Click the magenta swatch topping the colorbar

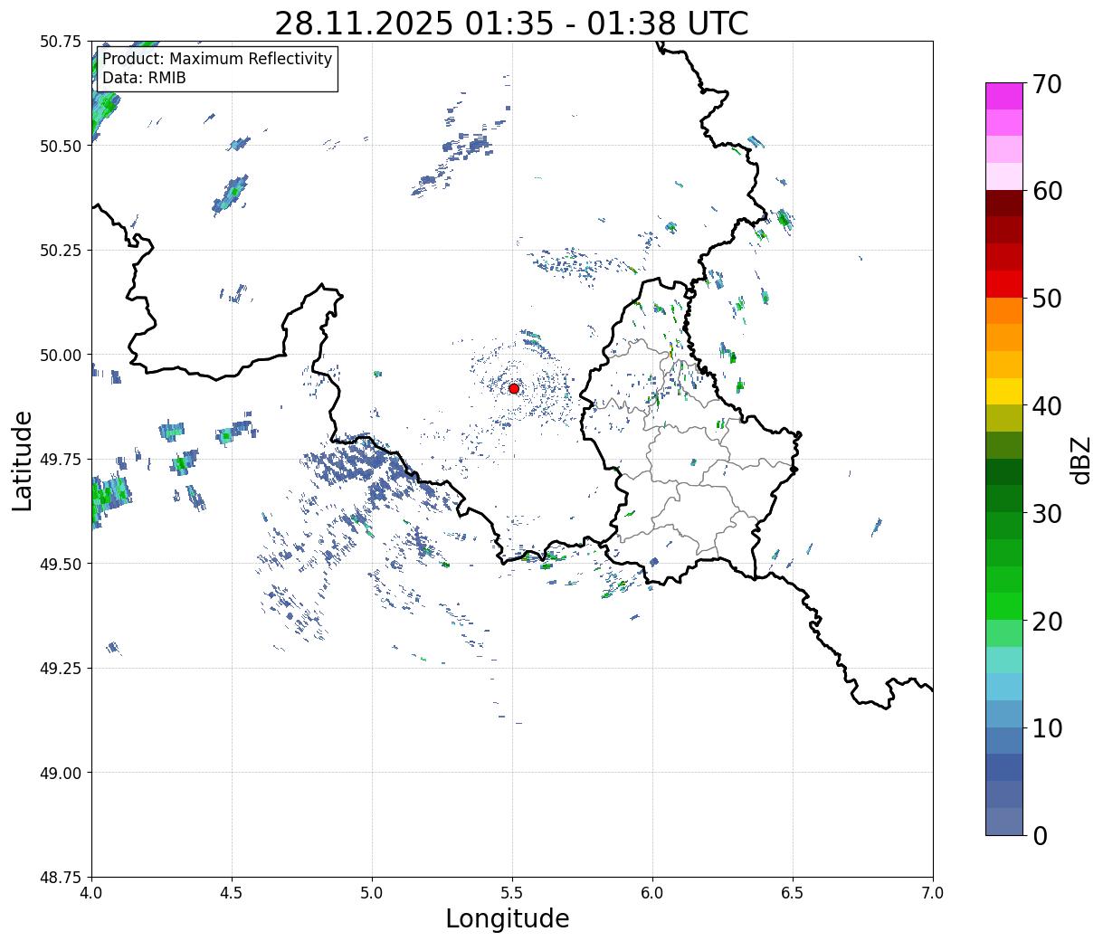(1003, 96)
